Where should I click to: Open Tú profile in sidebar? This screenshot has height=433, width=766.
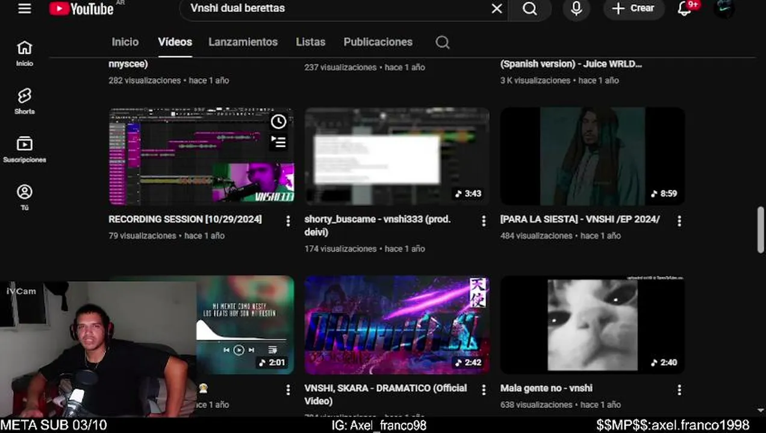(24, 197)
